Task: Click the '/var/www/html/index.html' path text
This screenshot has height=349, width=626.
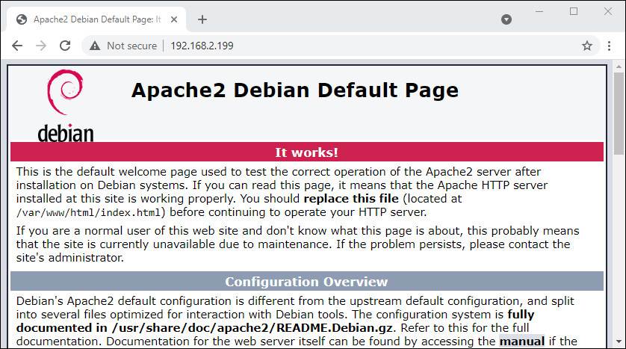Action: coord(88,212)
